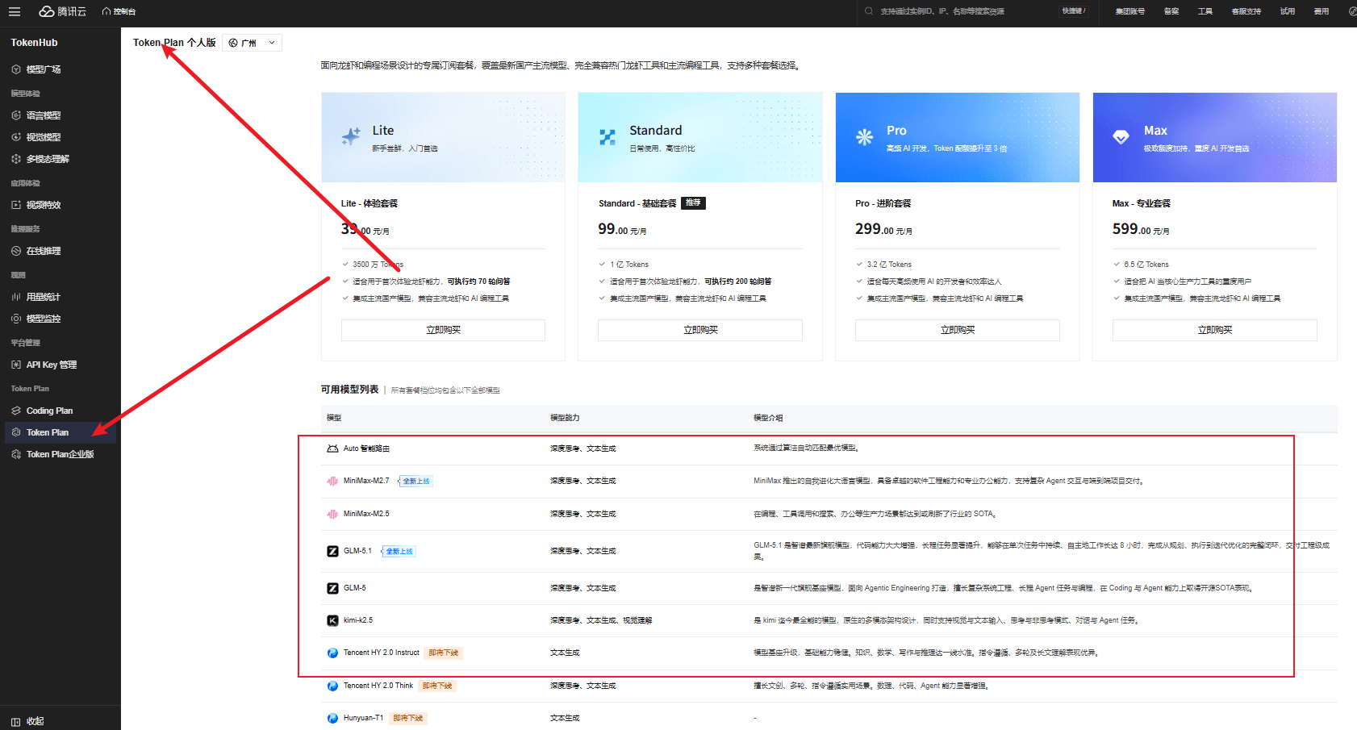
Task: Open 用量统计 usage statistics
Action: click(x=44, y=297)
